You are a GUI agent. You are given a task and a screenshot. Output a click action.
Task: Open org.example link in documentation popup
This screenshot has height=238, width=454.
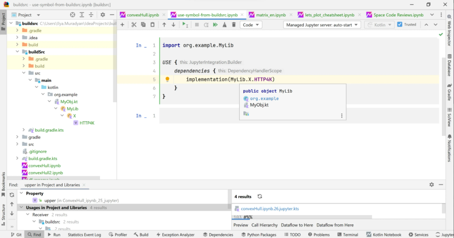[x=264, y=99]
